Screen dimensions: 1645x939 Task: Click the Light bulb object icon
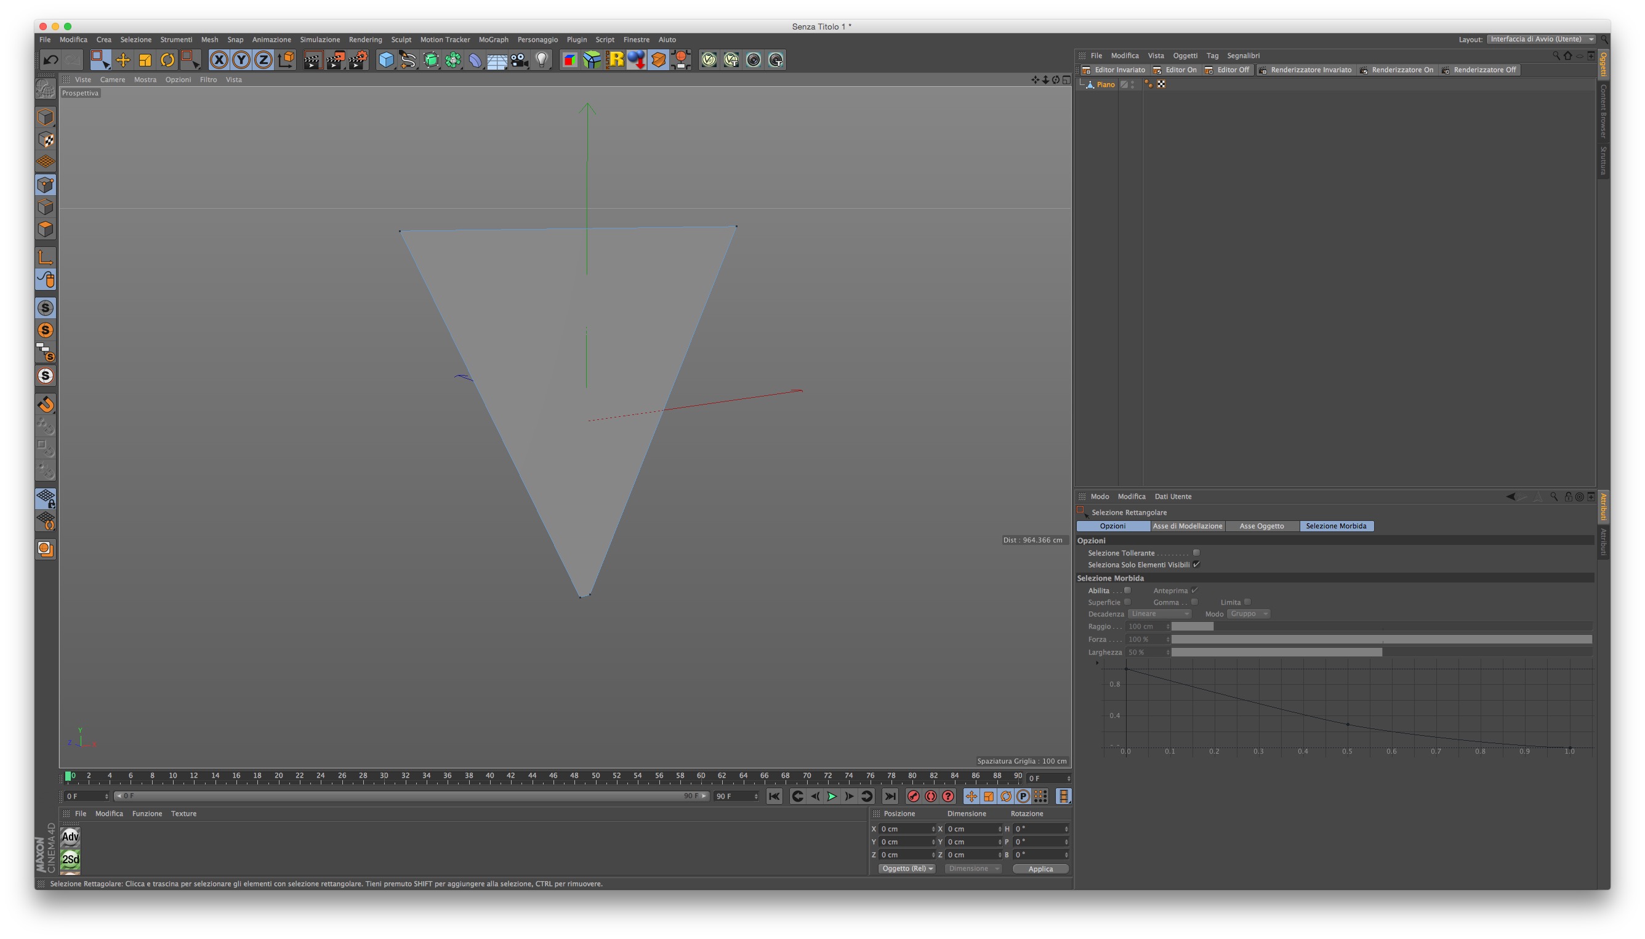[x=542, y=60]
